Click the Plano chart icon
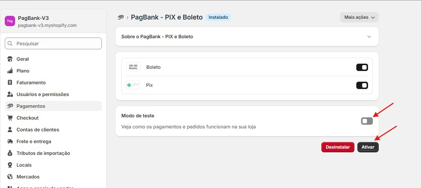421x188 pixels. (x=10, y=71)
